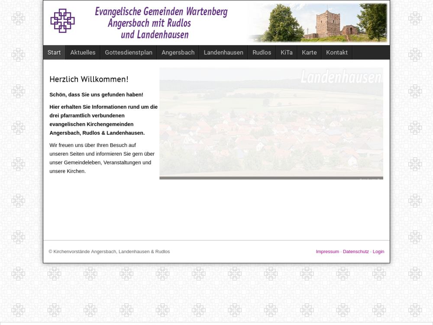Open the KiTa section
Screen dimensions: 433x325
286,52
